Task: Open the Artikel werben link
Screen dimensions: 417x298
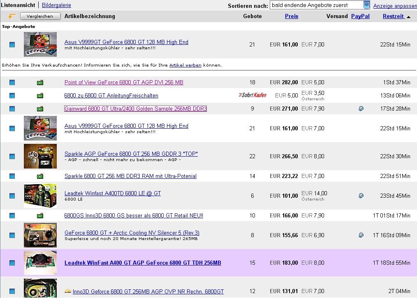Action: point(185,65)
